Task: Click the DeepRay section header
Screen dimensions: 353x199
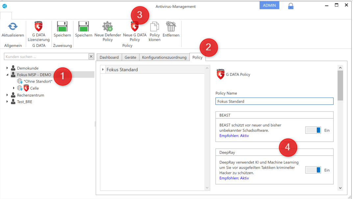Action: (274, 152)
